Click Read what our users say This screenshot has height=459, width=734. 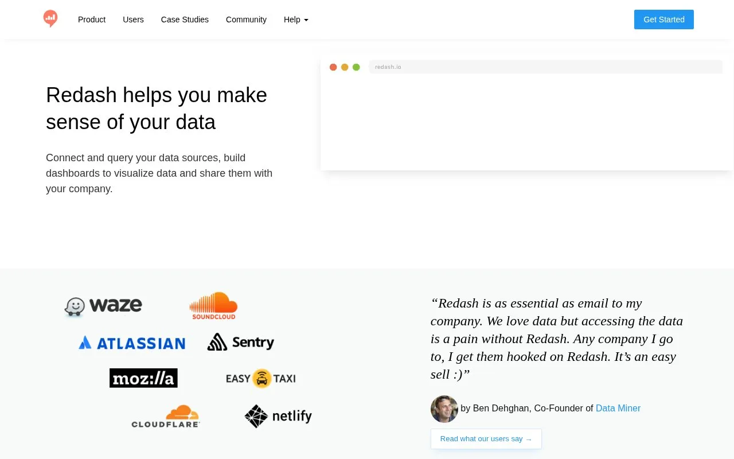pyautogui.click(x=486, y=439)
